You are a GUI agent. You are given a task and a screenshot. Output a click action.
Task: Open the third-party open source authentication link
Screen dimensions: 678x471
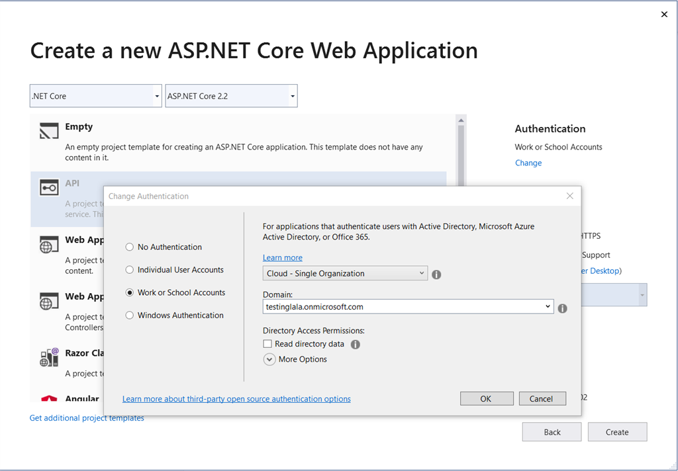click(236, 399)
